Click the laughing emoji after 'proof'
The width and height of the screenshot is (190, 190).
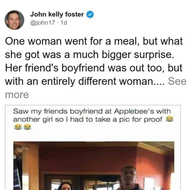pos(170,119)
